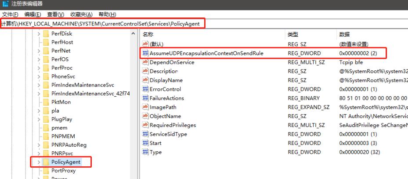The width and height of the screenshot is (408, 179).
Task: Select the 0x00000003 (3) data cell
Action: 358,143
